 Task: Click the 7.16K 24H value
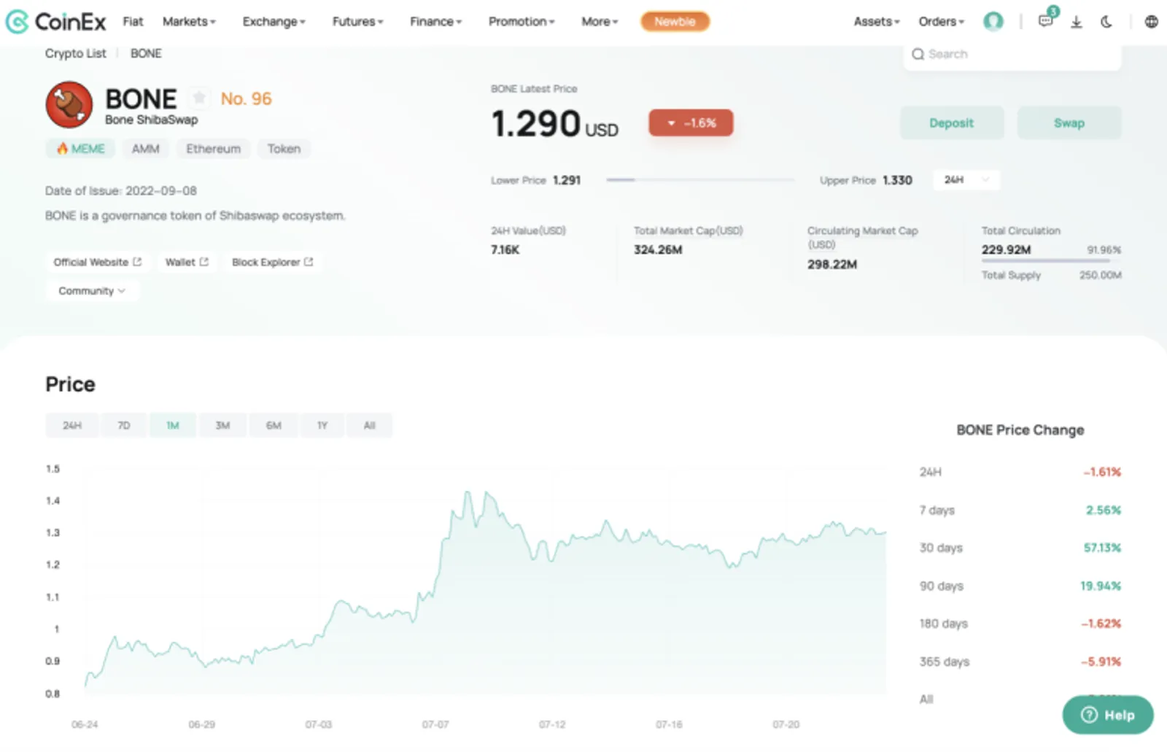click(505, 249)
